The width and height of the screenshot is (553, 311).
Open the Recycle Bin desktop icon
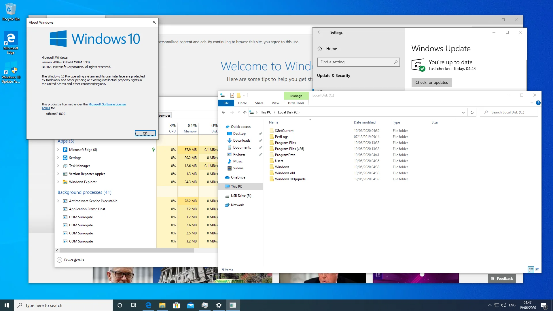[11, 12]
